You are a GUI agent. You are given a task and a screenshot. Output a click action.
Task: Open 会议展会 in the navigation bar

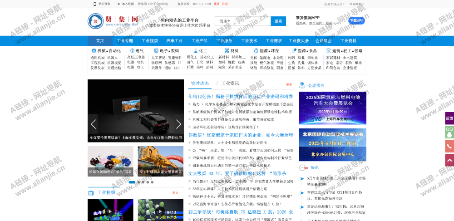coord(323,41)
